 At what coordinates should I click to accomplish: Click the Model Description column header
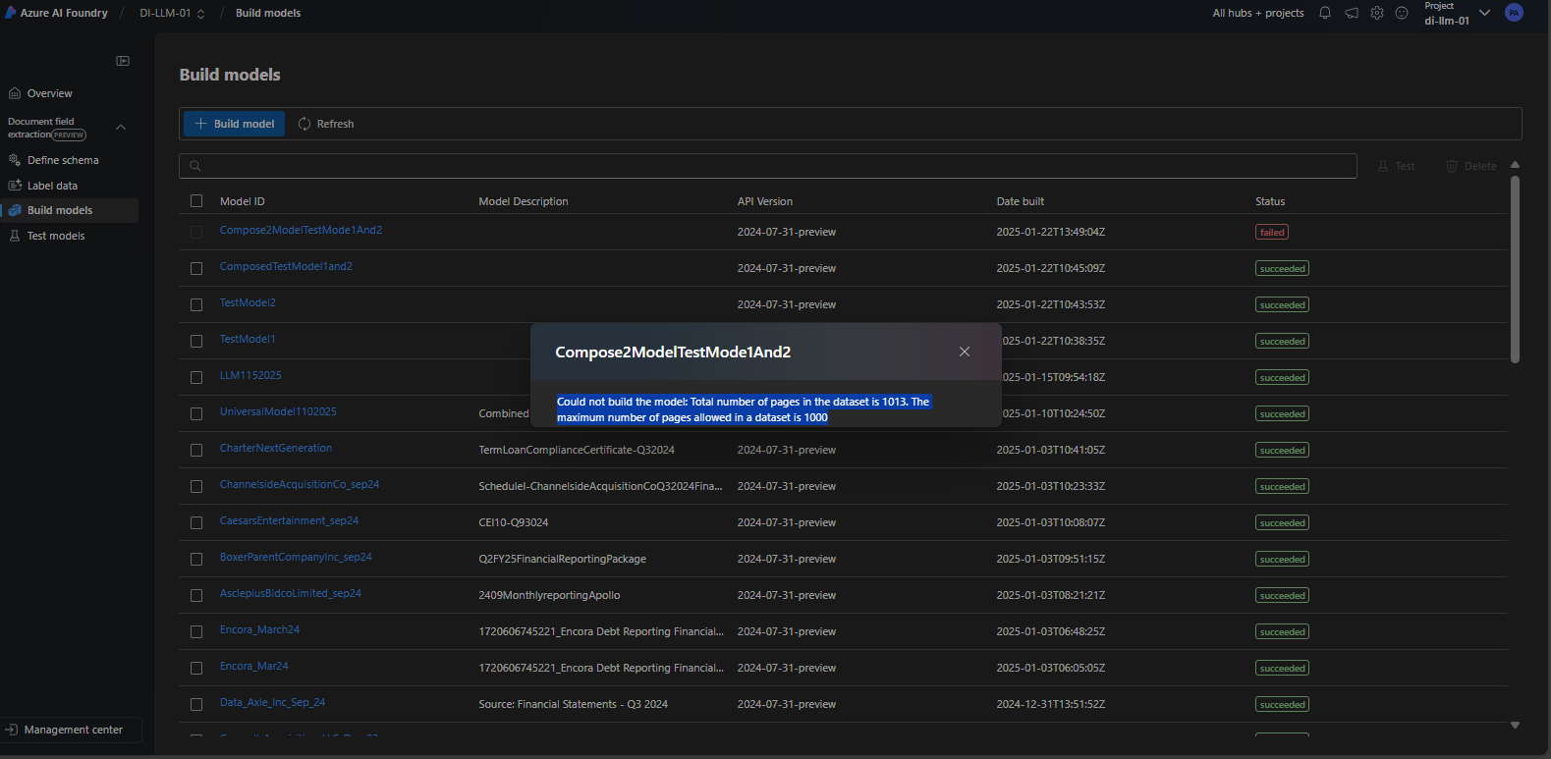point(524,201)
